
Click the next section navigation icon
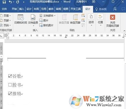click(83, 20)
